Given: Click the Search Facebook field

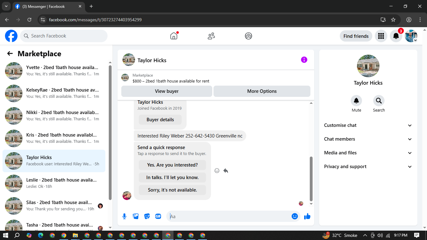Looking at the screenshot, I should click(64, 36).
